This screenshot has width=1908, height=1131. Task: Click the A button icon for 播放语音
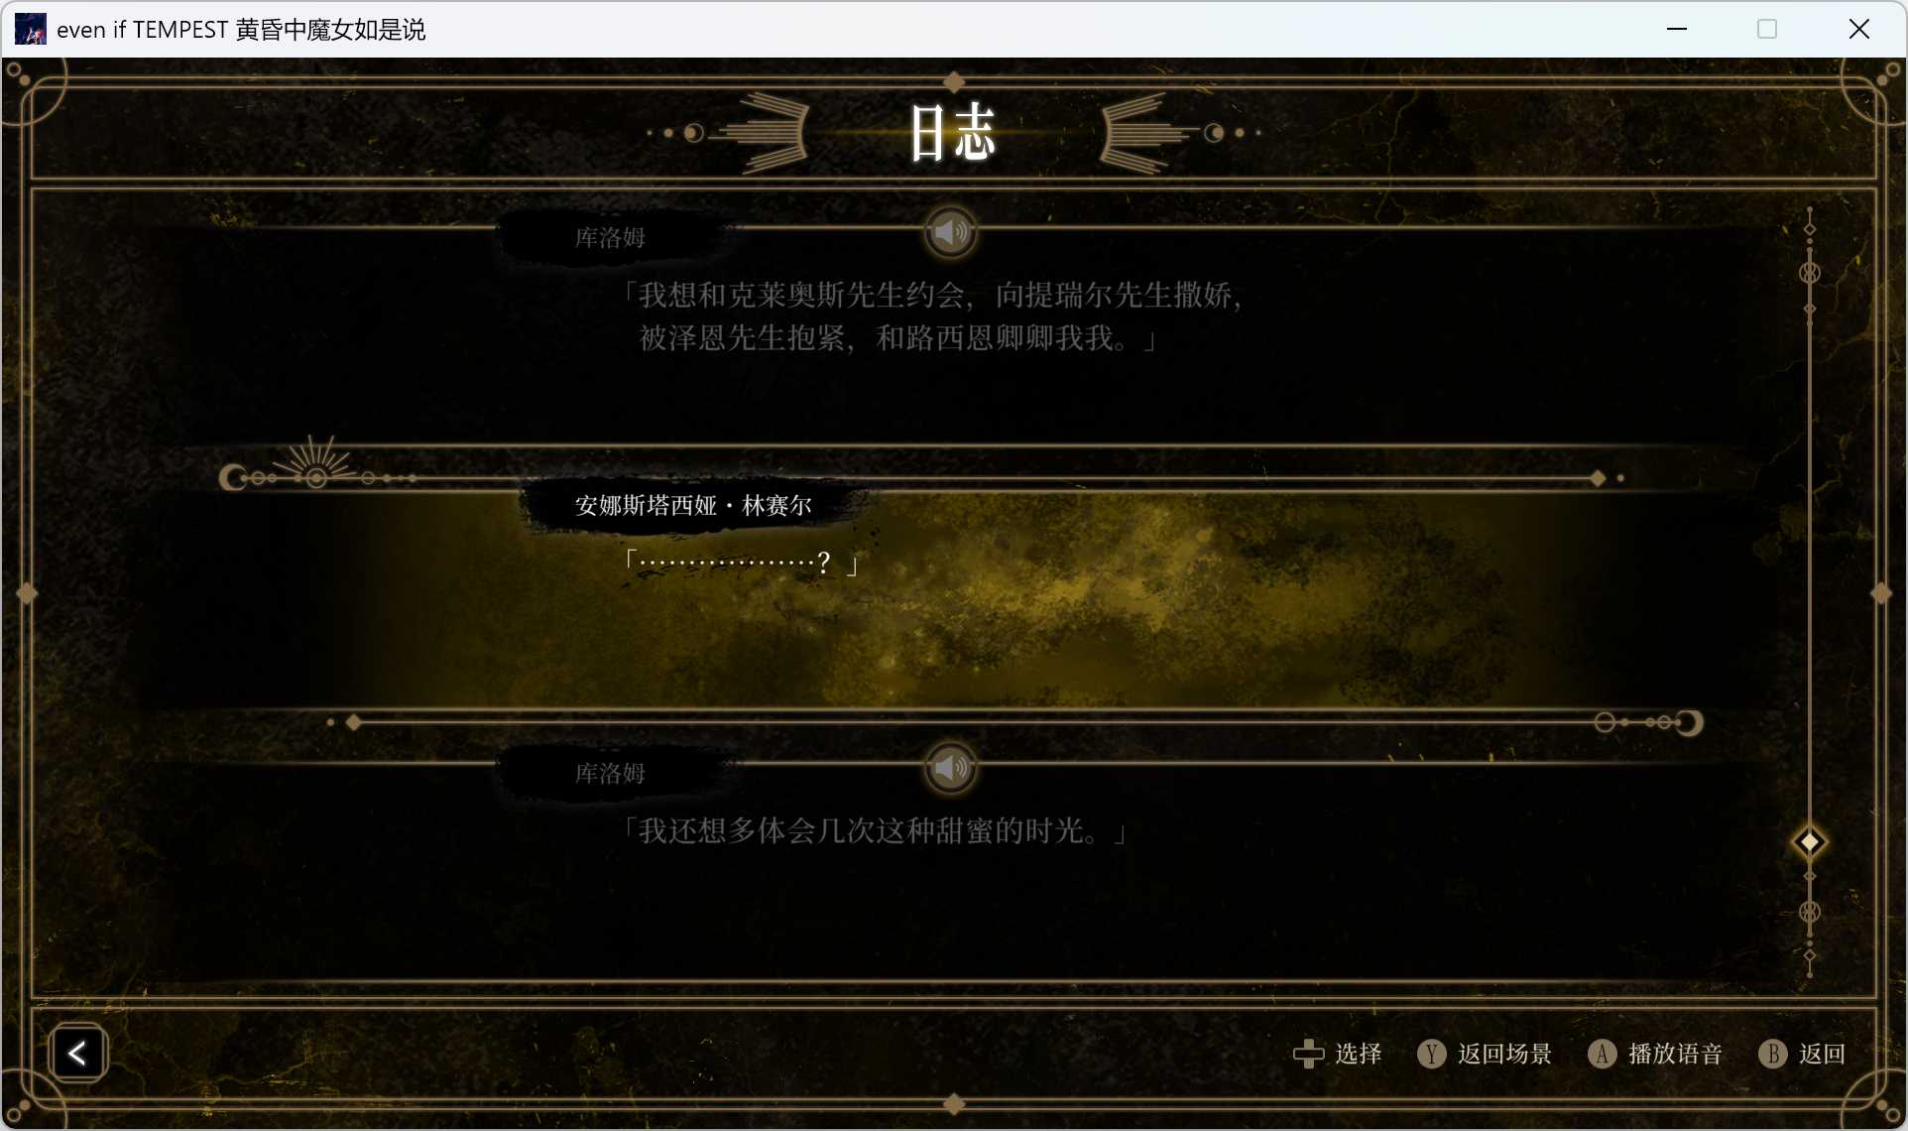(1602, 1054)
